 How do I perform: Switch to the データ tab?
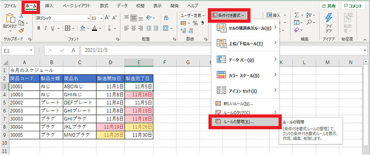[x=122, y=6]
